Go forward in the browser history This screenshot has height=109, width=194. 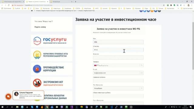pos(5,5)
